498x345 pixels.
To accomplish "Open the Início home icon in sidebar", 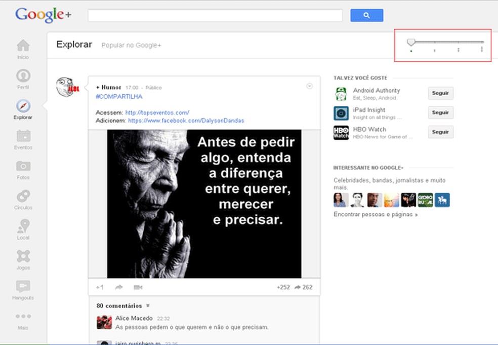I will tap(23, 46).
